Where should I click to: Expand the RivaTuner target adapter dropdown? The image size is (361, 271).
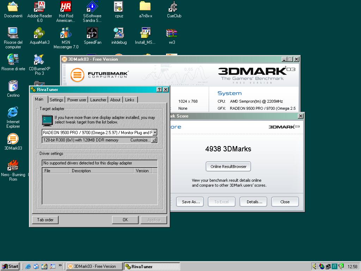pyautogui.click(x=155, y=133)
